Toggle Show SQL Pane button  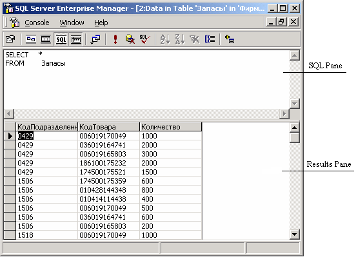coord(61,39)
